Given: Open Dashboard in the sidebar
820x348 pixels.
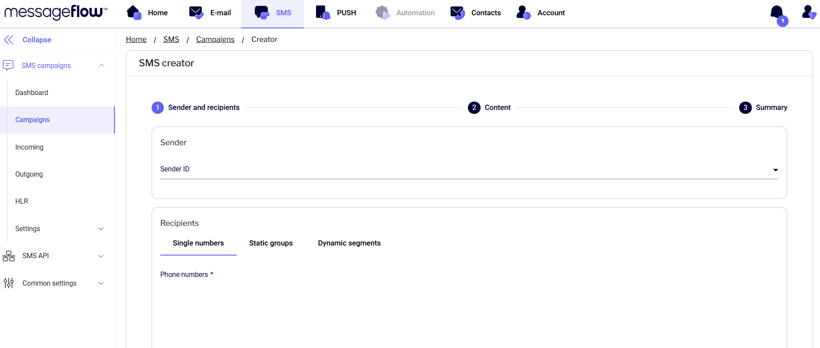Looking at the screenshot, I should (32, 92).
